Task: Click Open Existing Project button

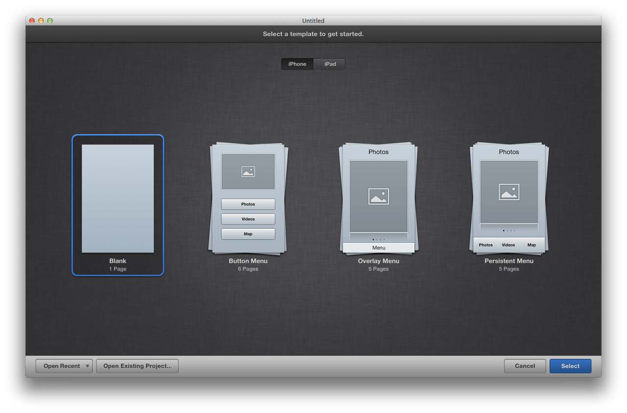Action: (x=137, y=366)
